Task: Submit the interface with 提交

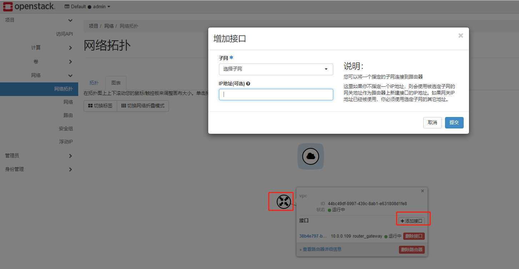Action: 454,122
